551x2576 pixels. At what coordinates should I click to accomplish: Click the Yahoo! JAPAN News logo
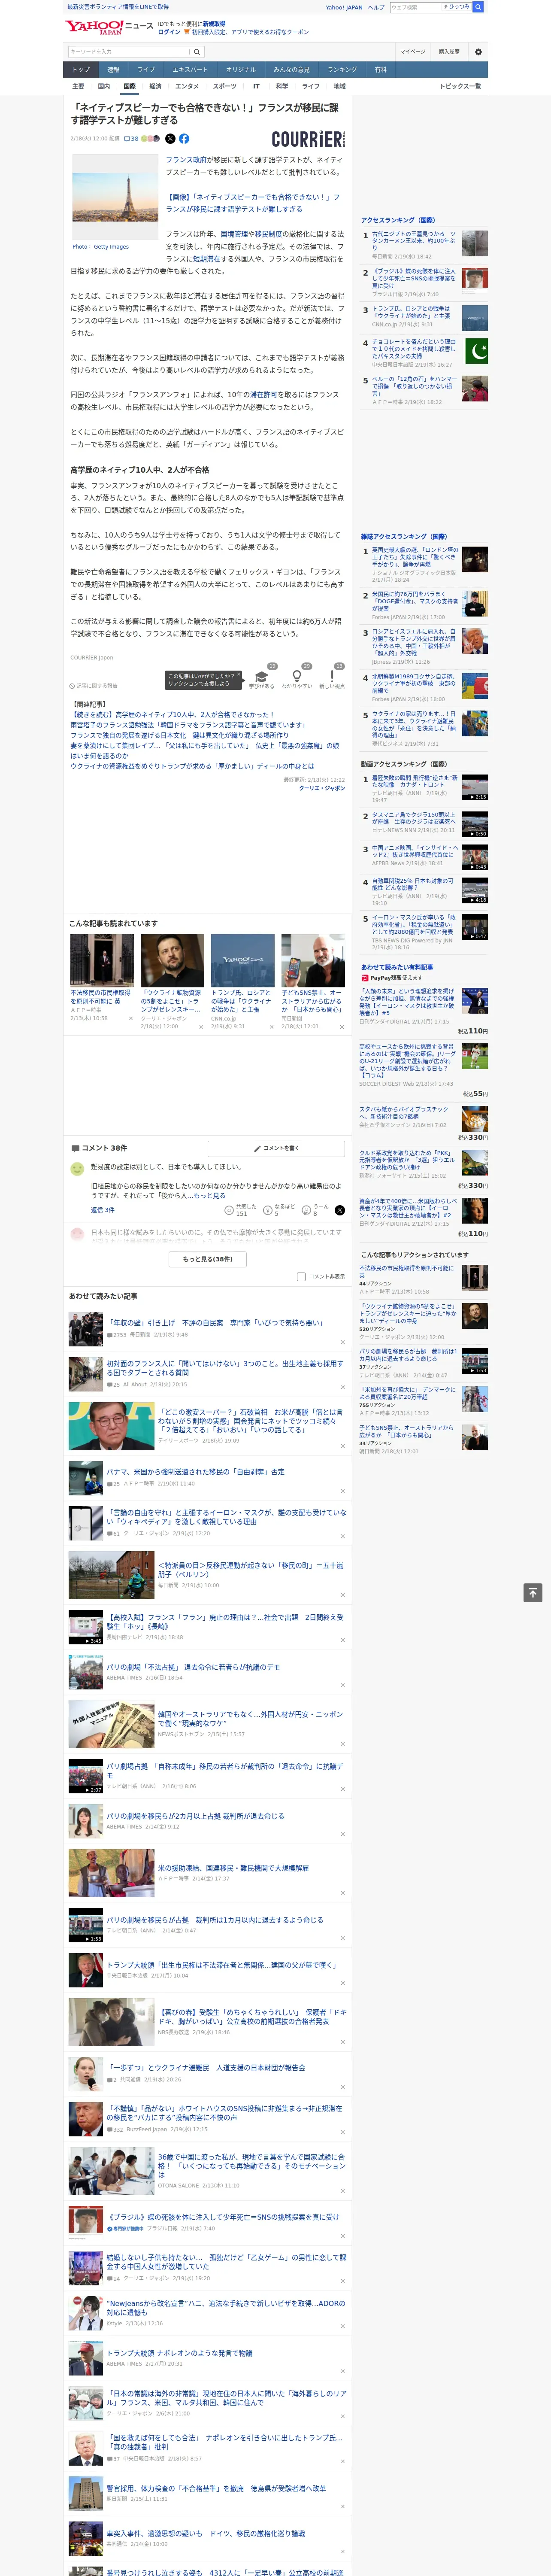click(x=110, y=27)
